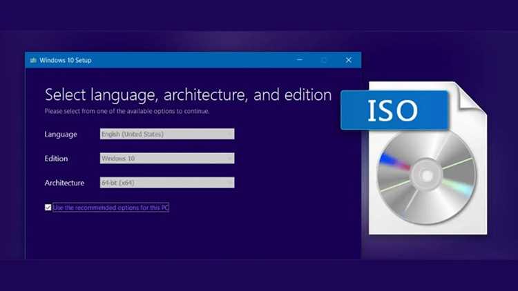The image size is (518, 291).
Task: Click 'Use the recommended options for this PC' label
Action: [x=111, y=208]
